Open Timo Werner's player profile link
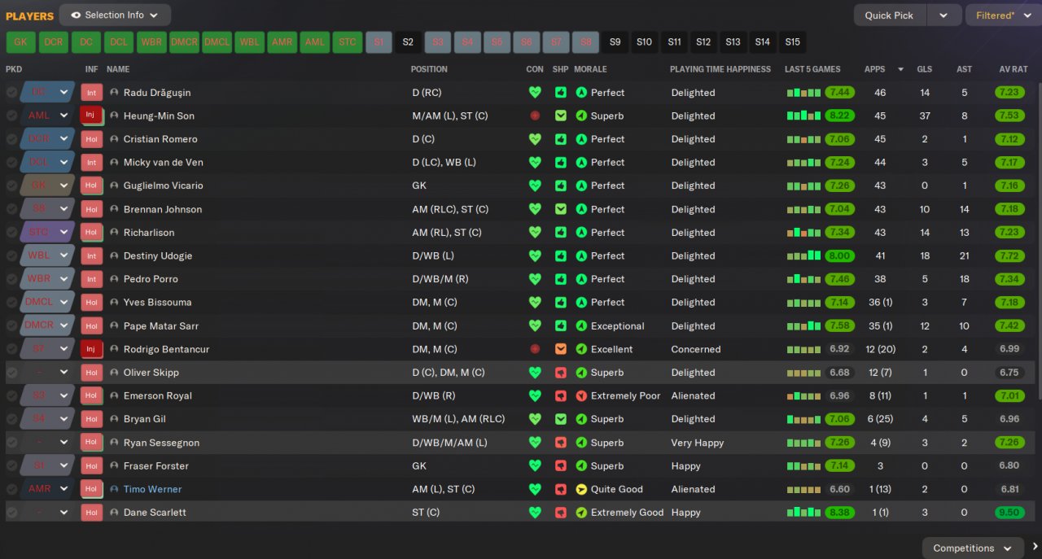The image size is (1042, 559). coord(152,489)
